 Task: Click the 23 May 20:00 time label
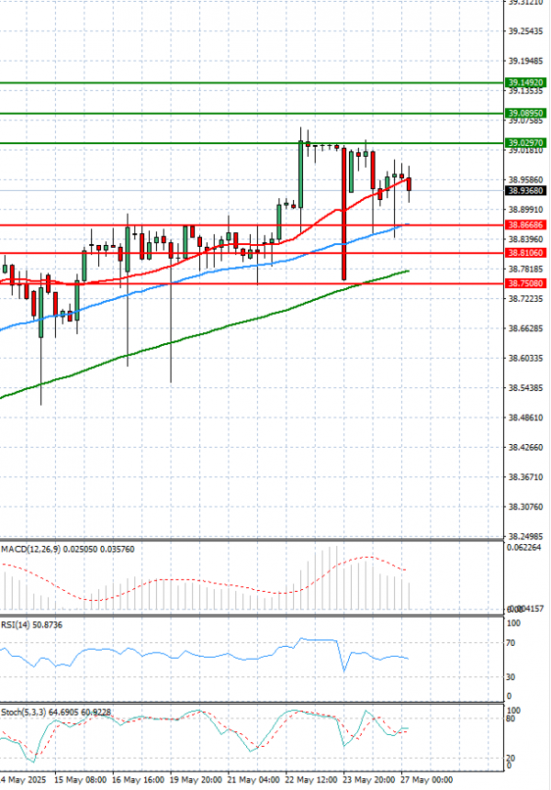click(369, 780)
